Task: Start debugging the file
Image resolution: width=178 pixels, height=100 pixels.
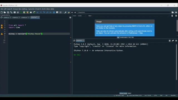Action: [x=38, y=12]
